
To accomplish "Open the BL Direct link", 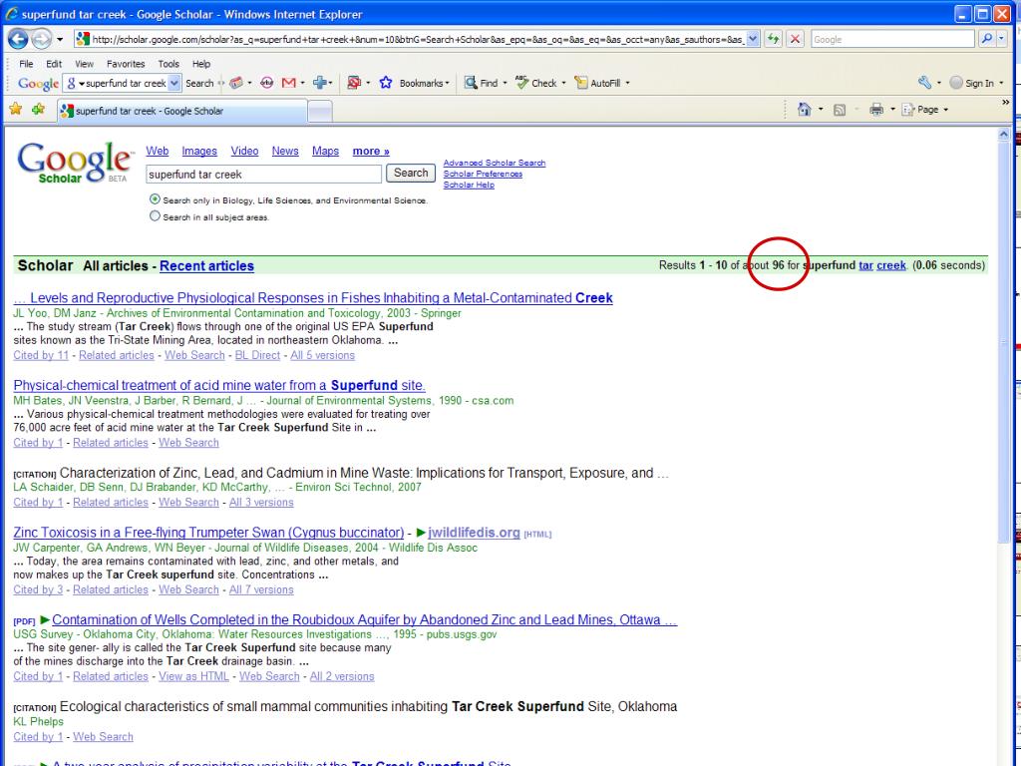I will (x=257, y=355).
